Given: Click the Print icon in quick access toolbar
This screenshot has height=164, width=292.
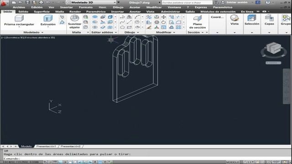Looking at the screenshot, I should click(x=41, y=2).
